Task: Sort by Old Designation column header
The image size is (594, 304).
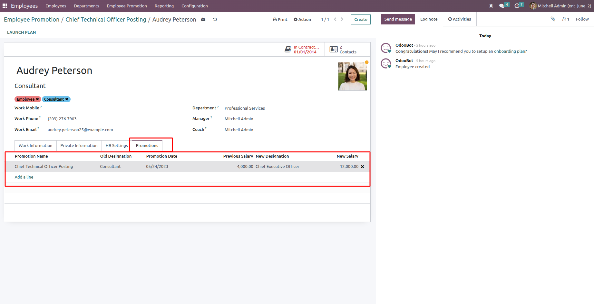Action: click(x=116, y=156)
